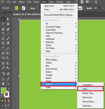Pick the Magic Wand tool
105x109 pixels.
click(x=3, y=24)
